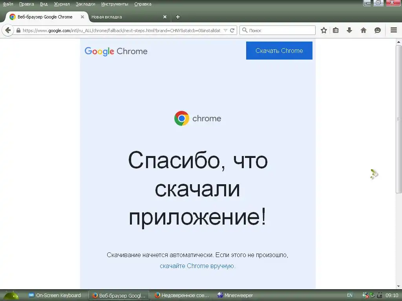This screenshot has height=301, width=402.
Task: Go to home page icon
Action: (x=363, y=31)
